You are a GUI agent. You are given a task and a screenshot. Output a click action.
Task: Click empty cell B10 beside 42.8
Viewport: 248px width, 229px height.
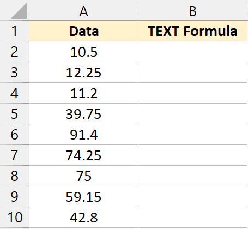193,218
